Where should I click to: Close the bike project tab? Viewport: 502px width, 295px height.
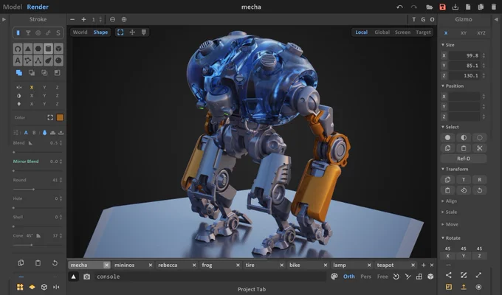click(x=326, y=265)
